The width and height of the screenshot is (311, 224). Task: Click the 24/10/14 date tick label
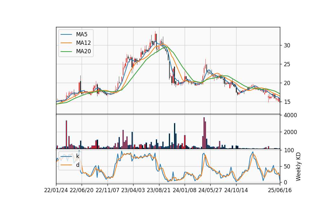(x=236, y=190)
